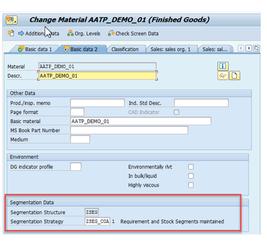Open the tab list overview button
267x246 pixels.
256,48
